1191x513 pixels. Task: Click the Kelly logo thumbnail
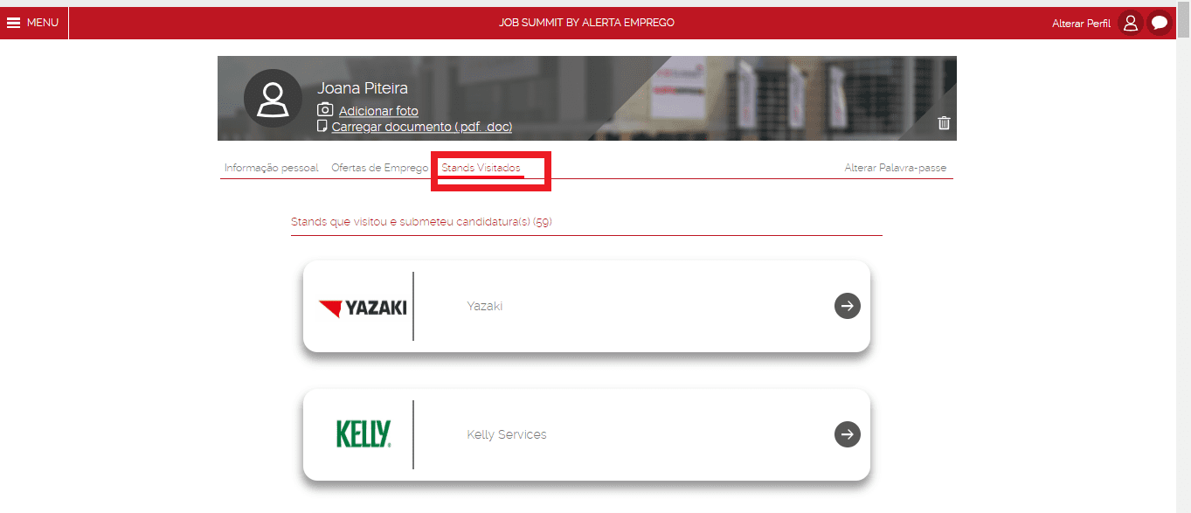point(364,434)
